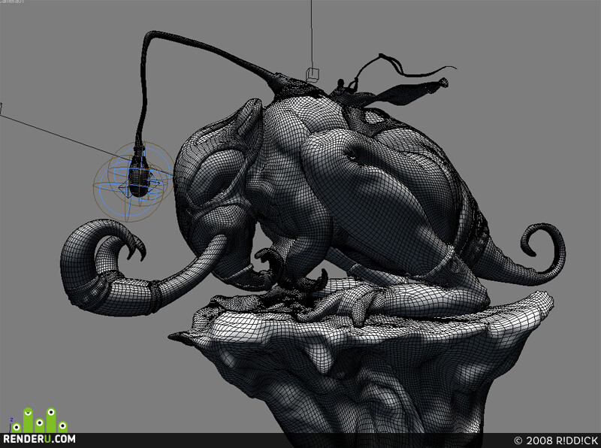Select the vertical light target line
601x448 pixels.
(311, 35)
